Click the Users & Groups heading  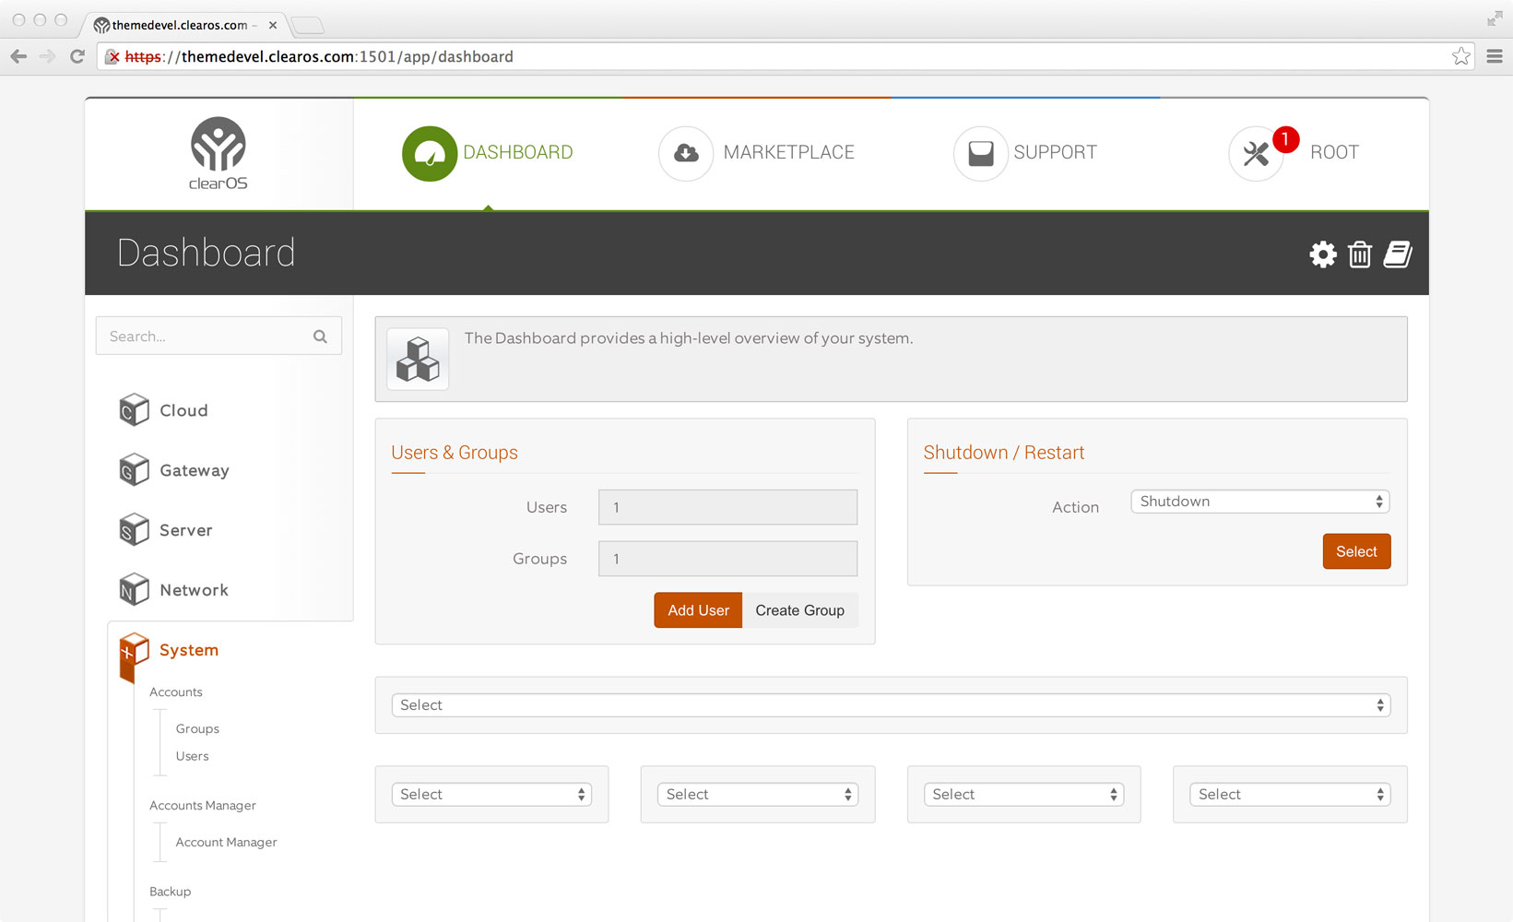[455, 453]
